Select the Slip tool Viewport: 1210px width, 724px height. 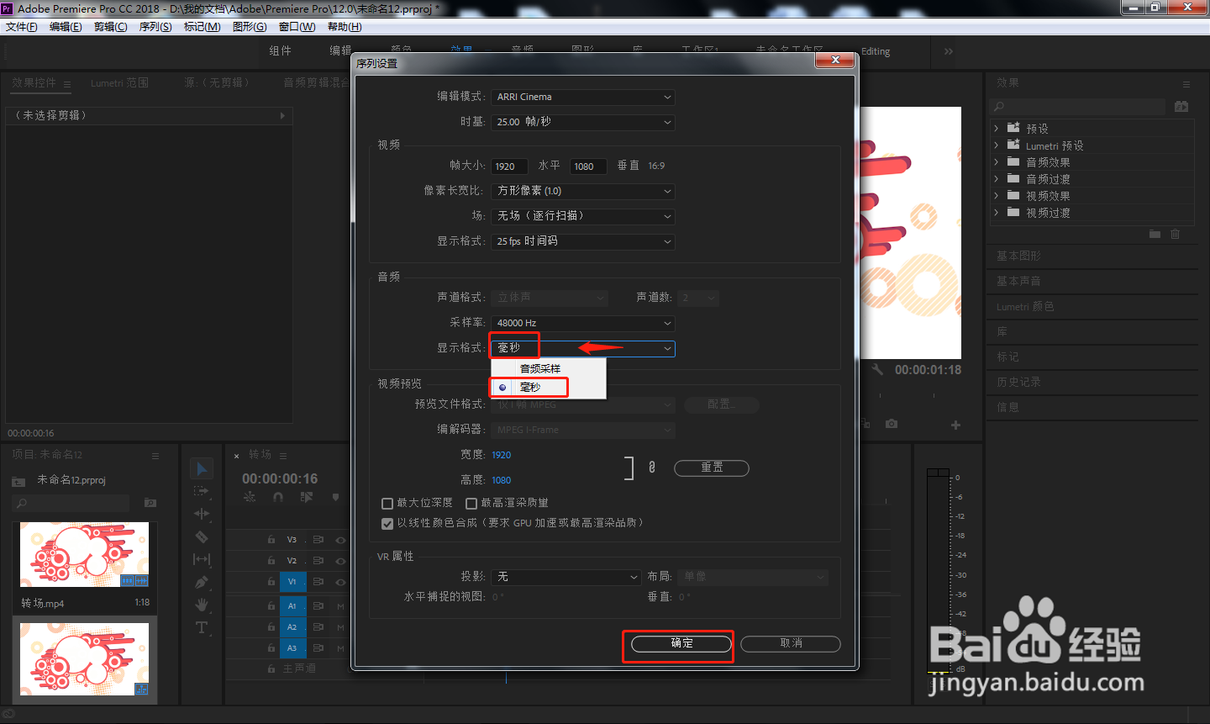[x=202, y=559]
